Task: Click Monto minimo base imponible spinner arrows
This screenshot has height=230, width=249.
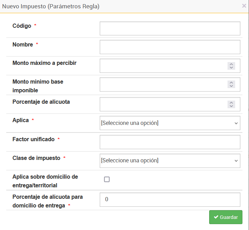Action: click(231, 84)
